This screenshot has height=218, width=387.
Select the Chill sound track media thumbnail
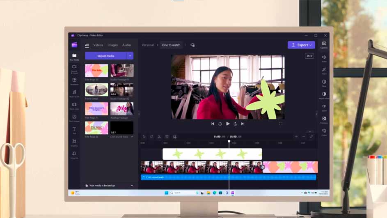(122, 128)
